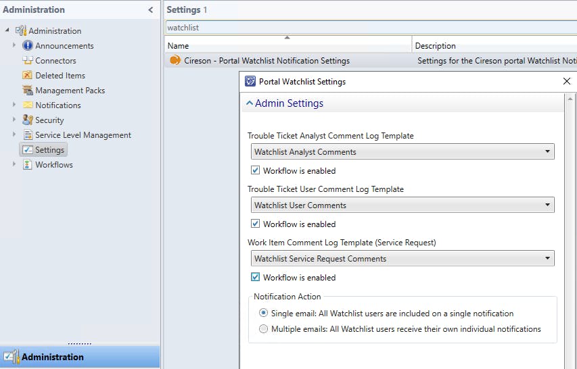The image size is (577, 369).
Task: Click the Connectors icon in tree
Action: coord(28,61)
